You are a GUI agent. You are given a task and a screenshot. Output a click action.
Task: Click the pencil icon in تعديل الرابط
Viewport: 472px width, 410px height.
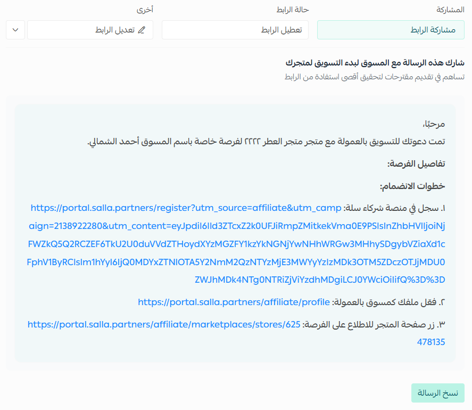click(x=142, y=30)
